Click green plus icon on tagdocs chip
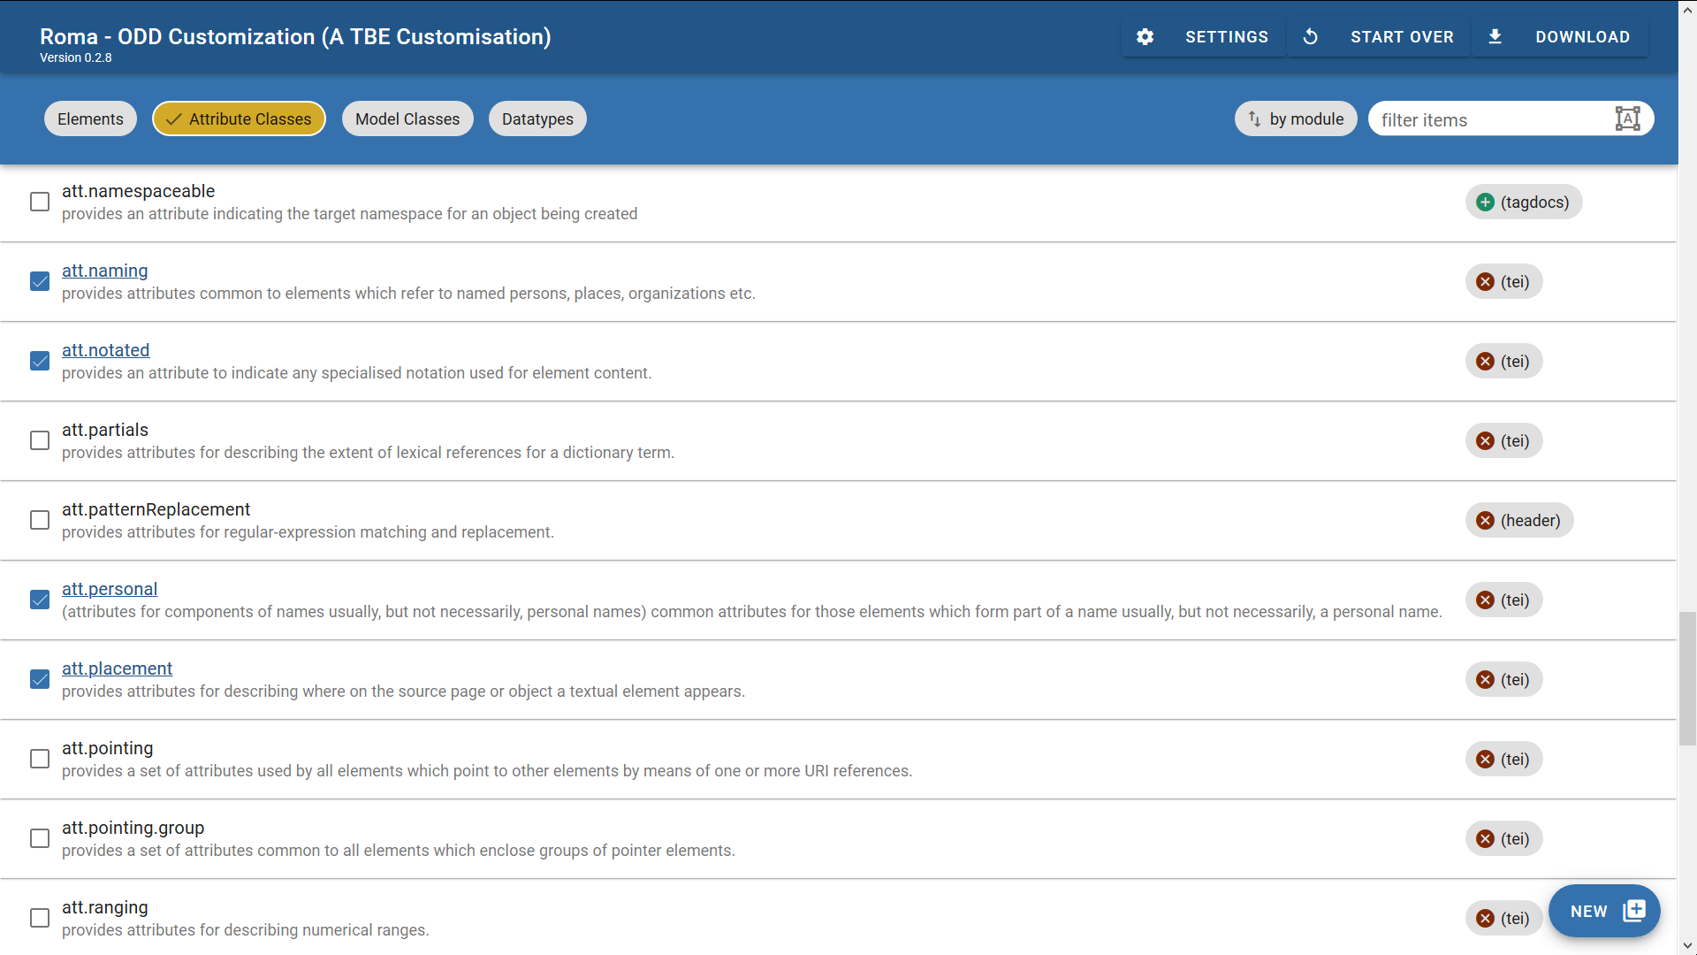Screen dimensions: 1697x955 point(1486,202)
